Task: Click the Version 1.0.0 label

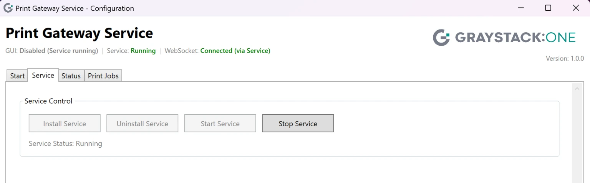Action: click(x=565, y=59)
